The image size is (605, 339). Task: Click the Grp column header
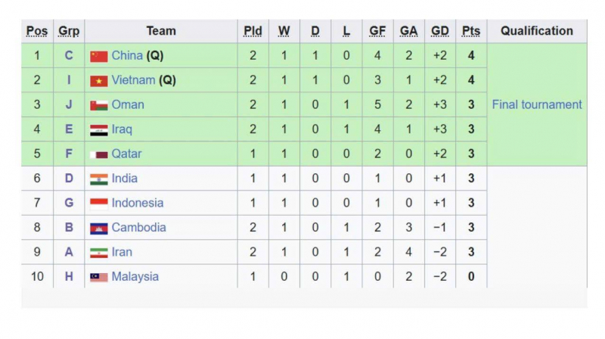[69, 31]
